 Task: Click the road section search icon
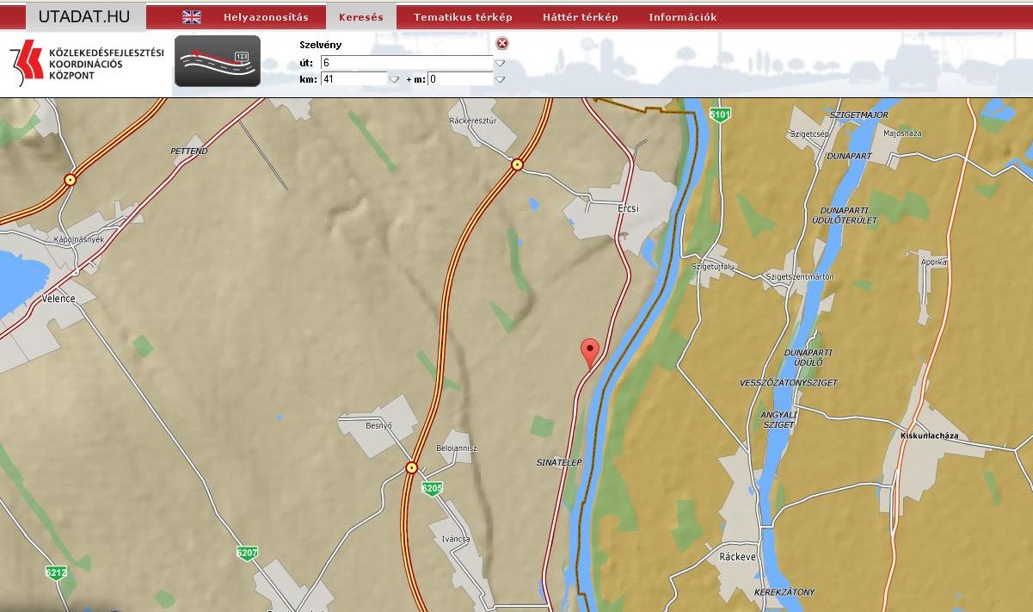point(218,61)
